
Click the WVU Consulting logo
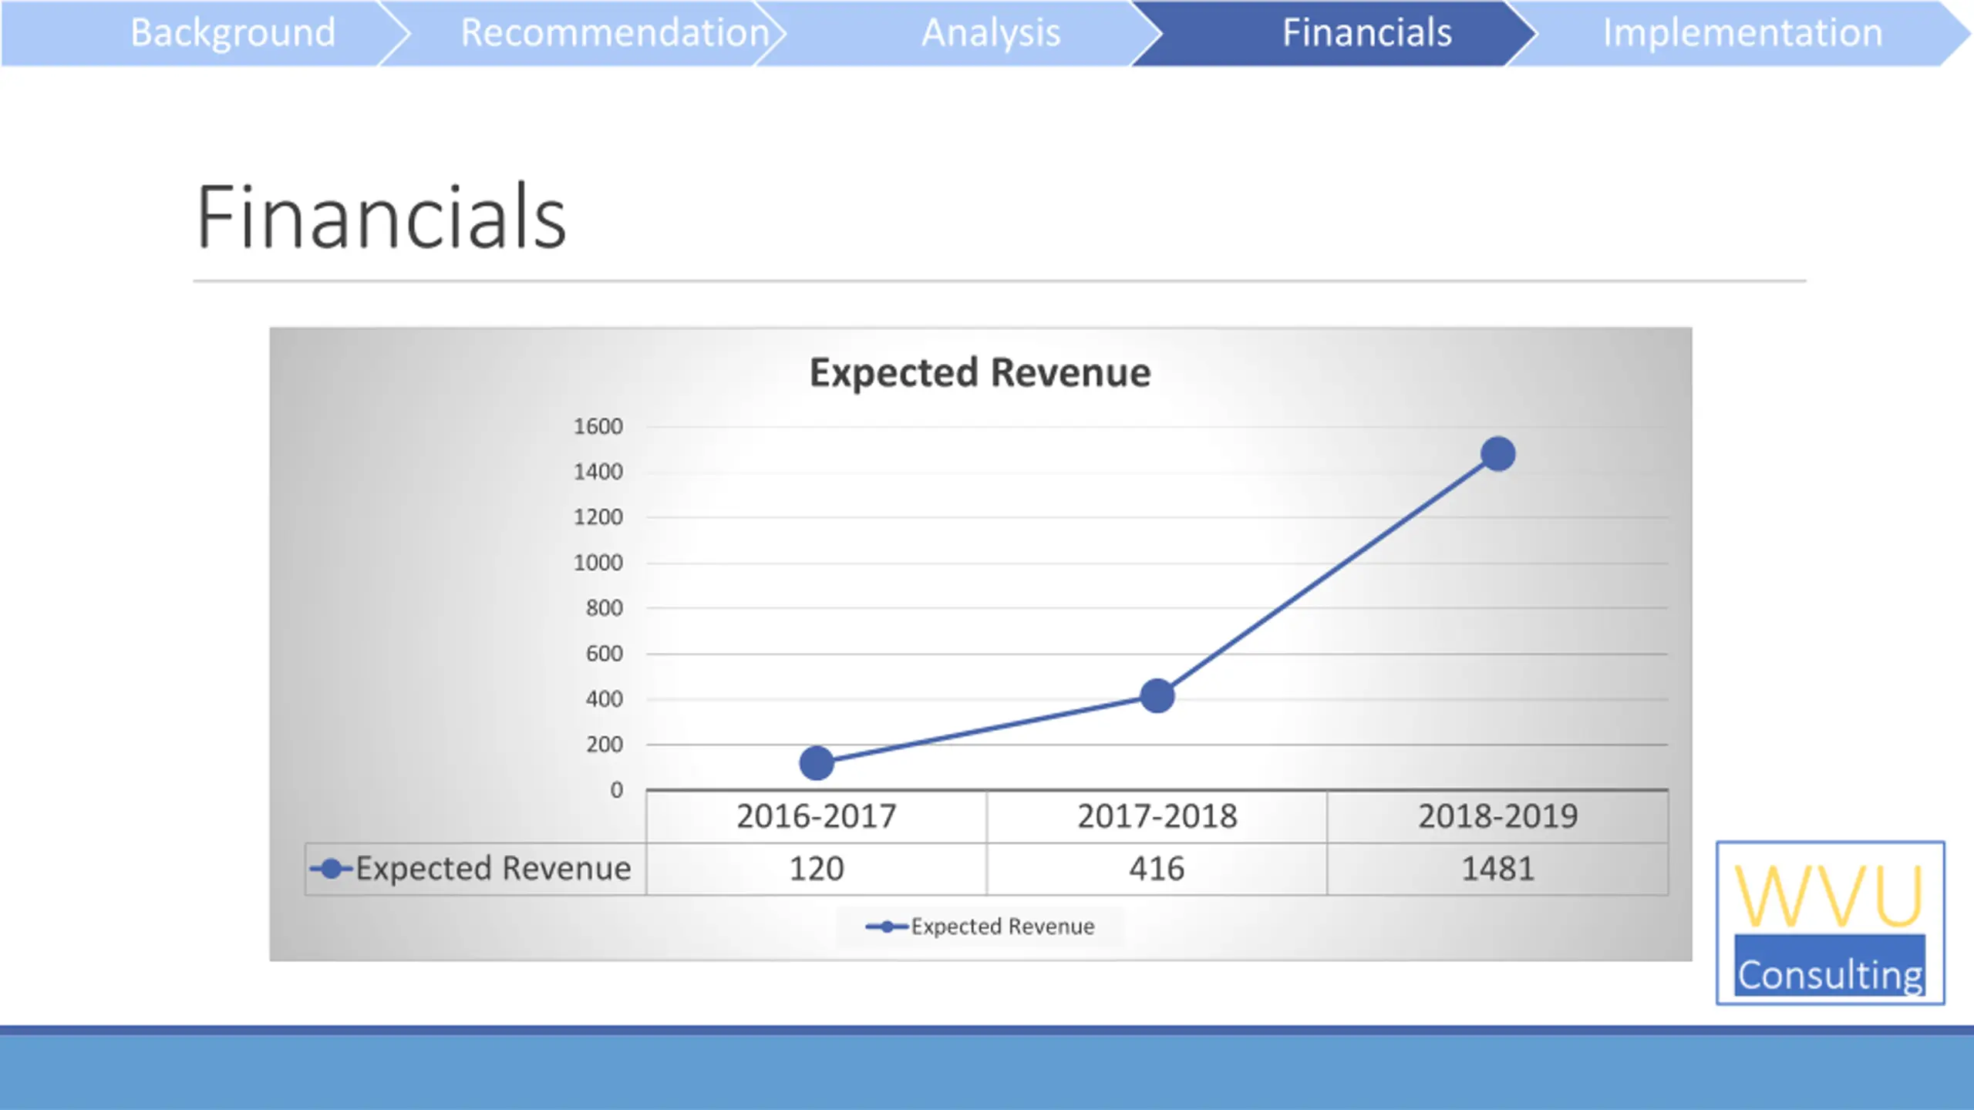(1830, 923)
